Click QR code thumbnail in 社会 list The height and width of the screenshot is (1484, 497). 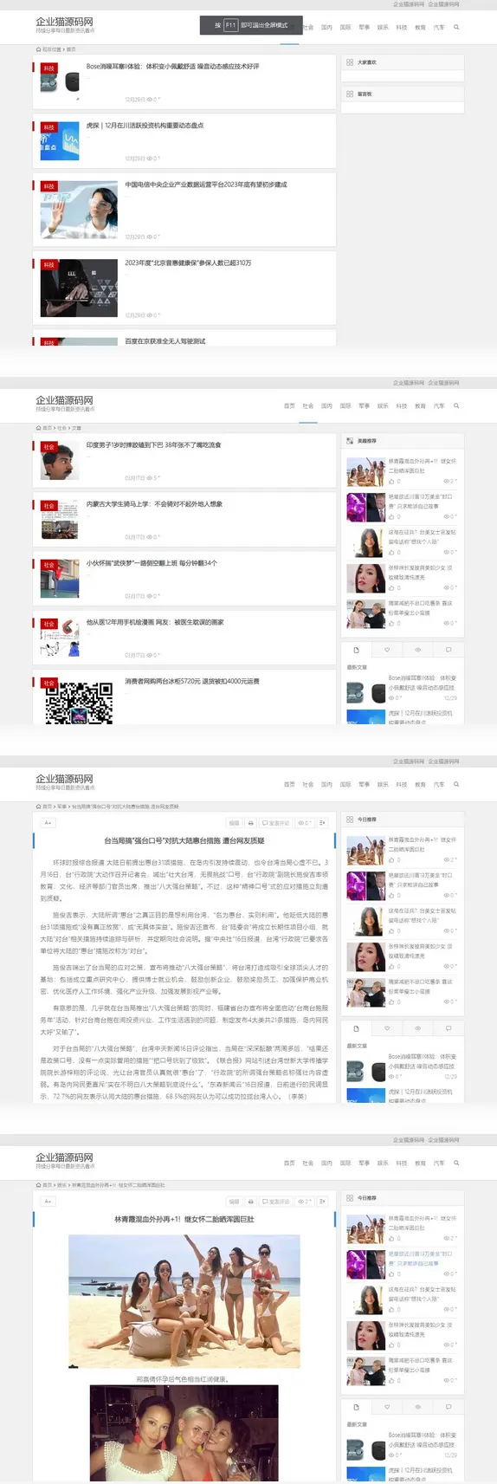point(79,702)
